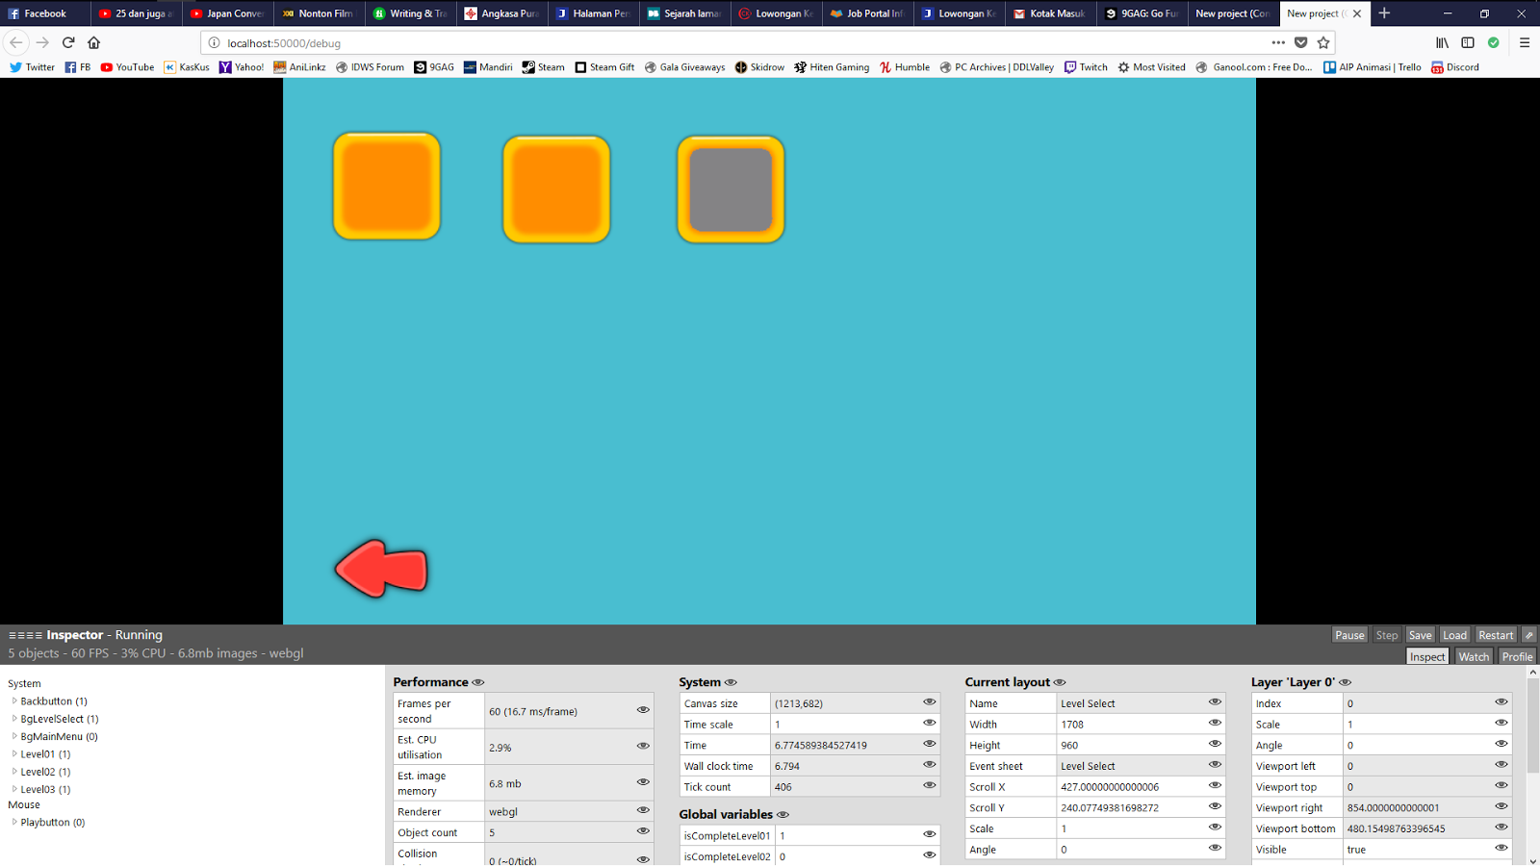
Task: Switch to the 9GAG browser tab
Action: (1141, 13)
